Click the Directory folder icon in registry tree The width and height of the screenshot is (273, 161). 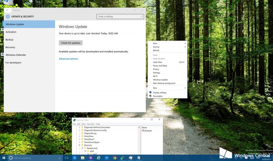tap(82, 145)
